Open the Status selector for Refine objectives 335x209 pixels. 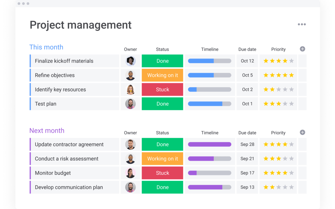click(x=162, y=75)
